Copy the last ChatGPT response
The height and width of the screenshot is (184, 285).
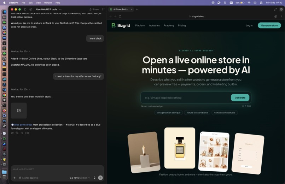12,133
